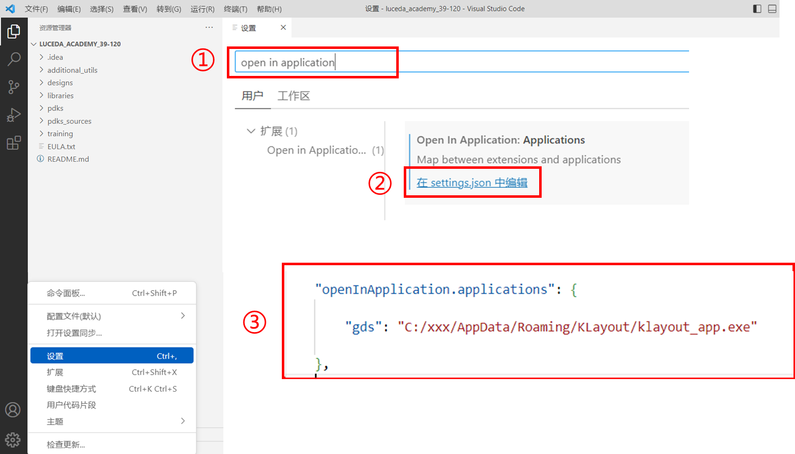Expand the pdks folder

click(x=41, y=108)
